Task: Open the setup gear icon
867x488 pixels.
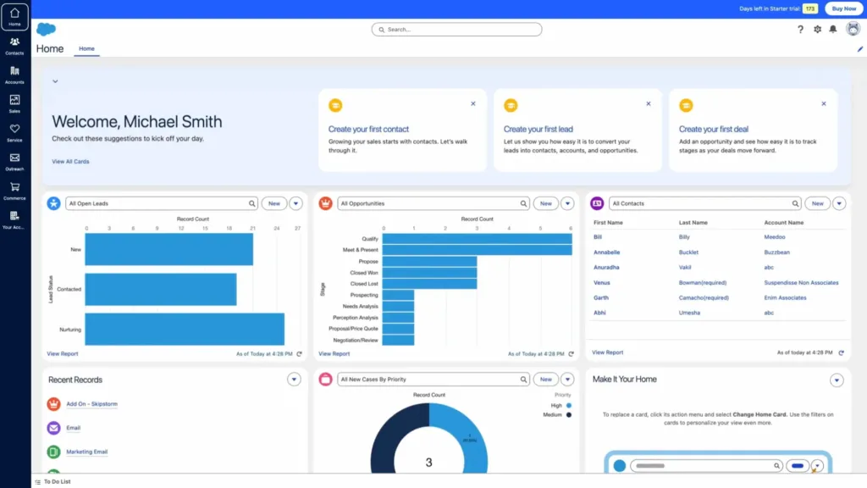Action: 817,30
